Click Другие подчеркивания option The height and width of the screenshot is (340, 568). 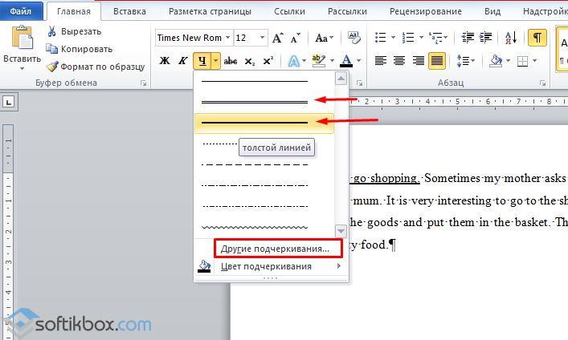tap(275, 249)
